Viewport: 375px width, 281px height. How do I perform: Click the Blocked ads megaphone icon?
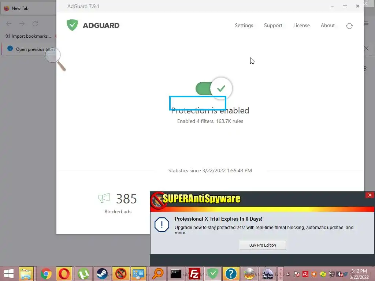tap(104, 198)
